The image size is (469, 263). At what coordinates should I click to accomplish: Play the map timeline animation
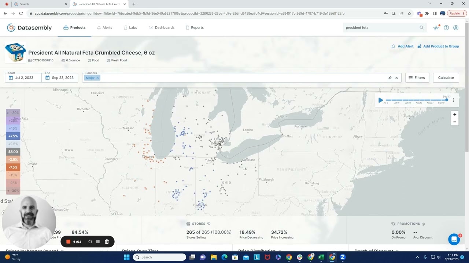[381, 100]
